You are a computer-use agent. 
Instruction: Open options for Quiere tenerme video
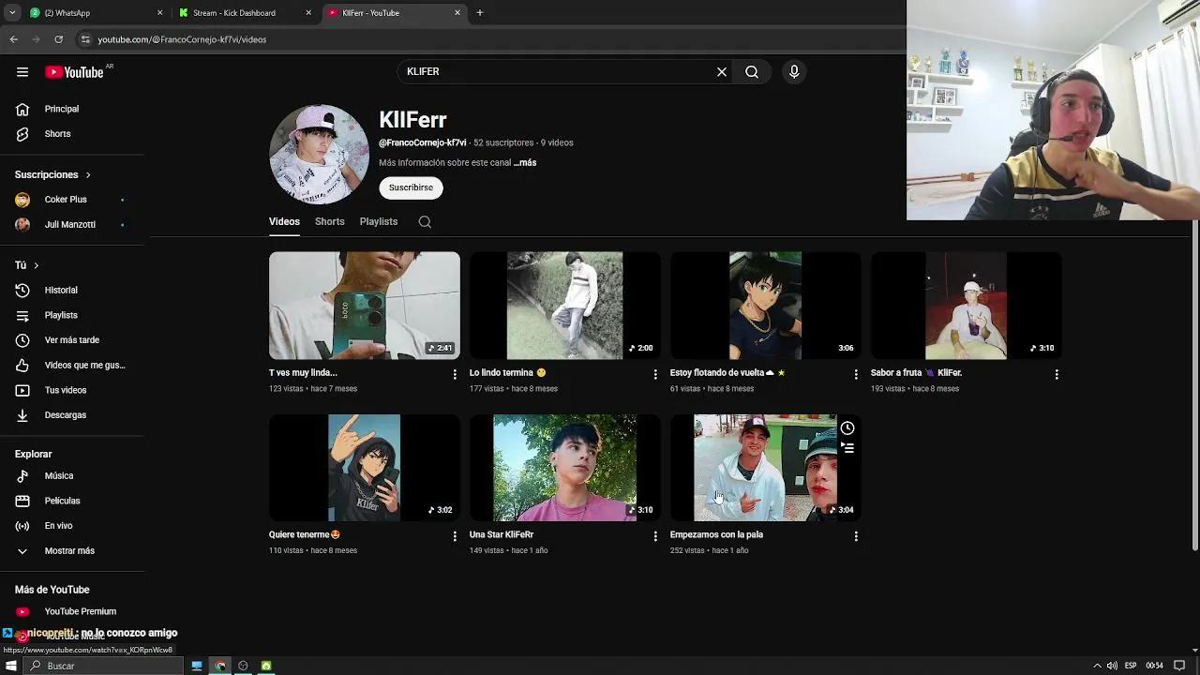coord(455,536)
